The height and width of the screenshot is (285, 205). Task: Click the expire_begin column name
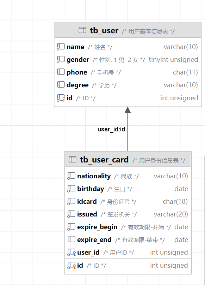97,227
